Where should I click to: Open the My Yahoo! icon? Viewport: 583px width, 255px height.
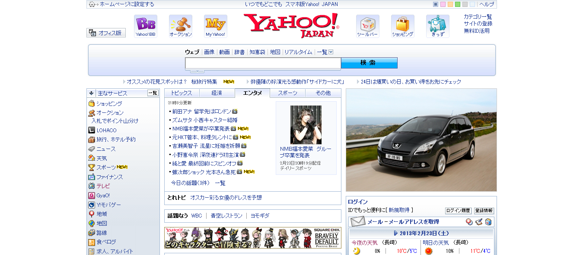pyautogui.click(x=215, y=26)
